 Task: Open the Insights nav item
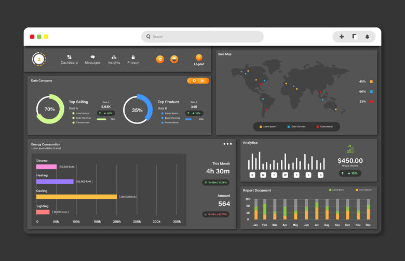coord(114,60)
